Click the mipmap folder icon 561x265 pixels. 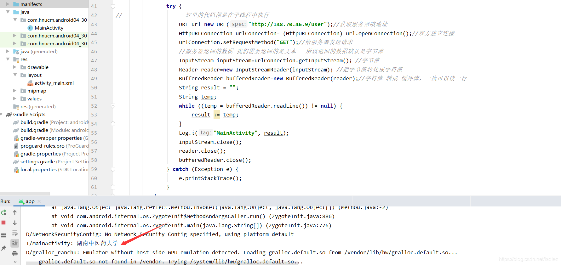23,91
